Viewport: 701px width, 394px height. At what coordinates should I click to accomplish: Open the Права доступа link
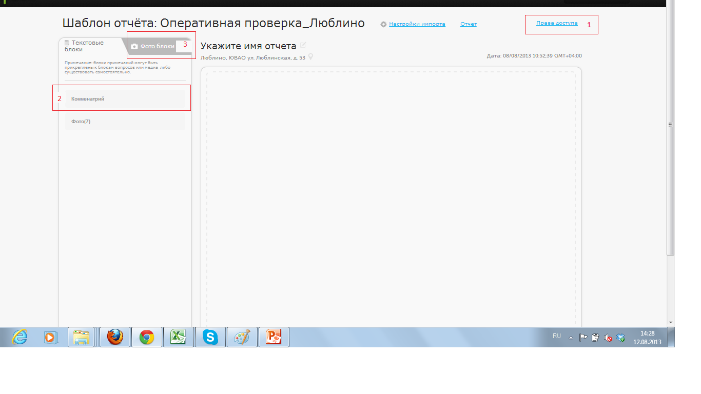557,23
